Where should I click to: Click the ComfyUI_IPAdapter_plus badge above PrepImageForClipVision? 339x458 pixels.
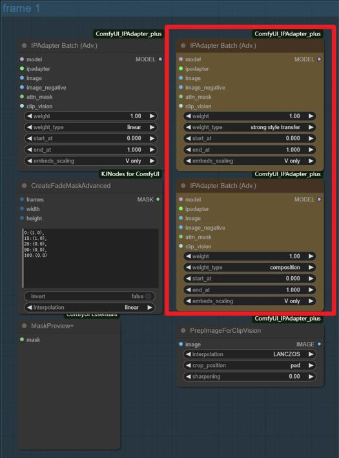(x=287, y=319)
